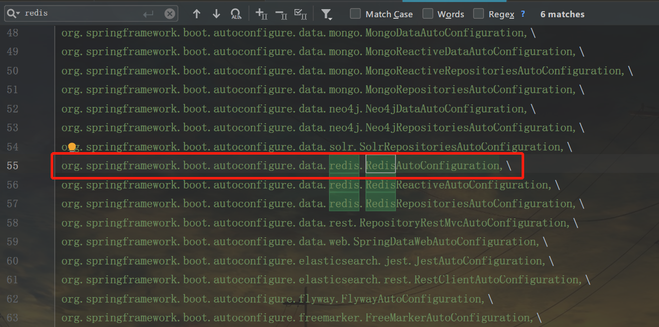Click MongoReactiveRepositoriesAutoConfiguration text
659x327 pixels.
[x=494, y=71]
